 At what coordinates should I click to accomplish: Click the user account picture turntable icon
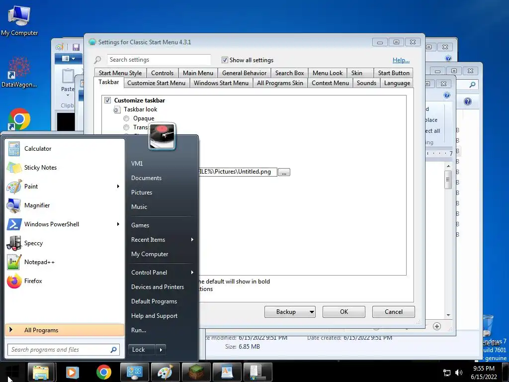[x=162, y=136]
